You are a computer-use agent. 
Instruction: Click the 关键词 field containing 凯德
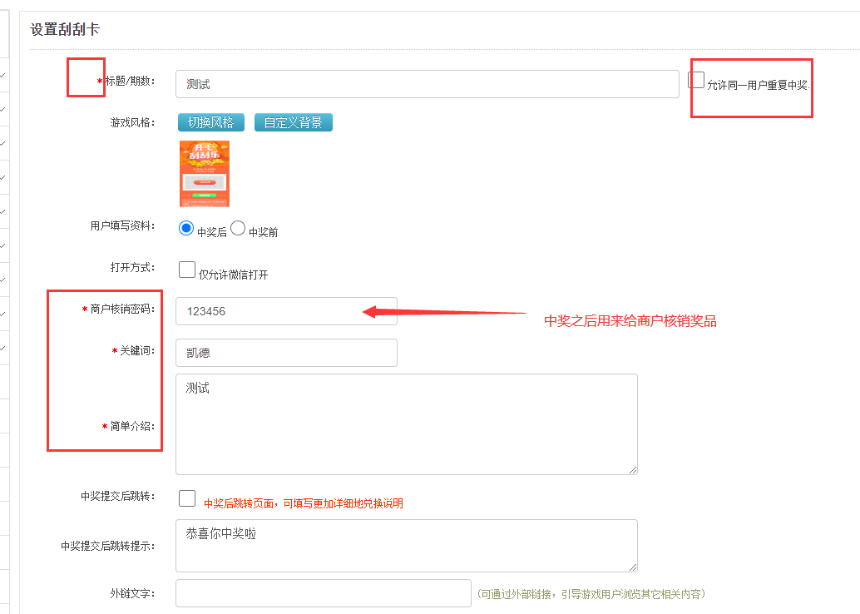(x=286, y=353)
